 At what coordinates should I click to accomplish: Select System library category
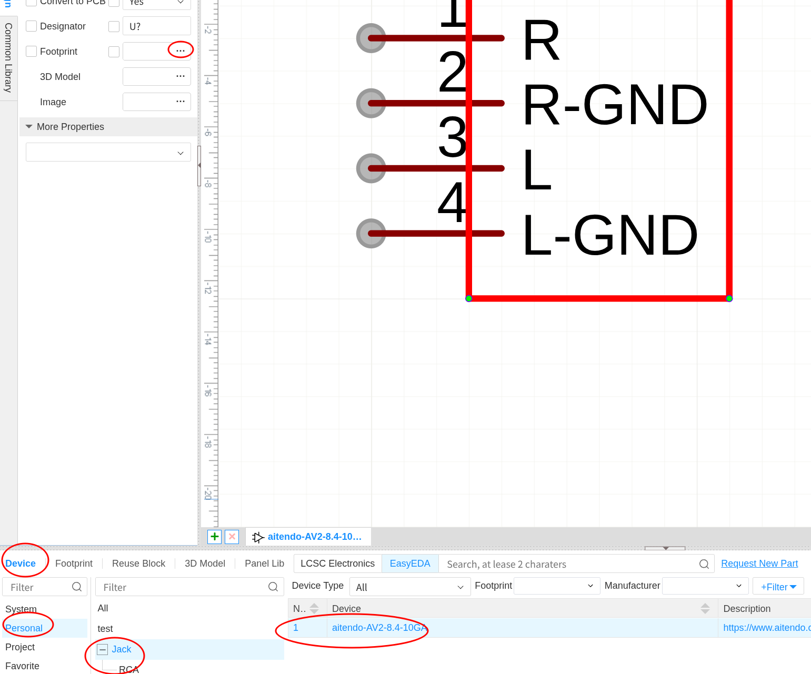click(21, 609)
